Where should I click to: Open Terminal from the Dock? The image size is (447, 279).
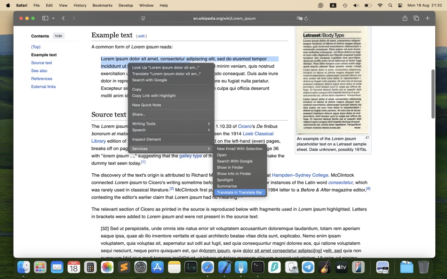point(258,267)
